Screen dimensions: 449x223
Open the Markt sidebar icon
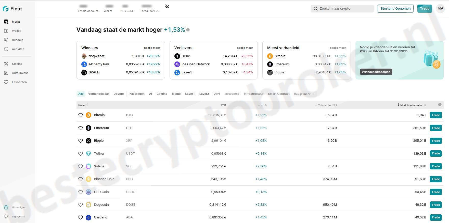pos(6,22)
